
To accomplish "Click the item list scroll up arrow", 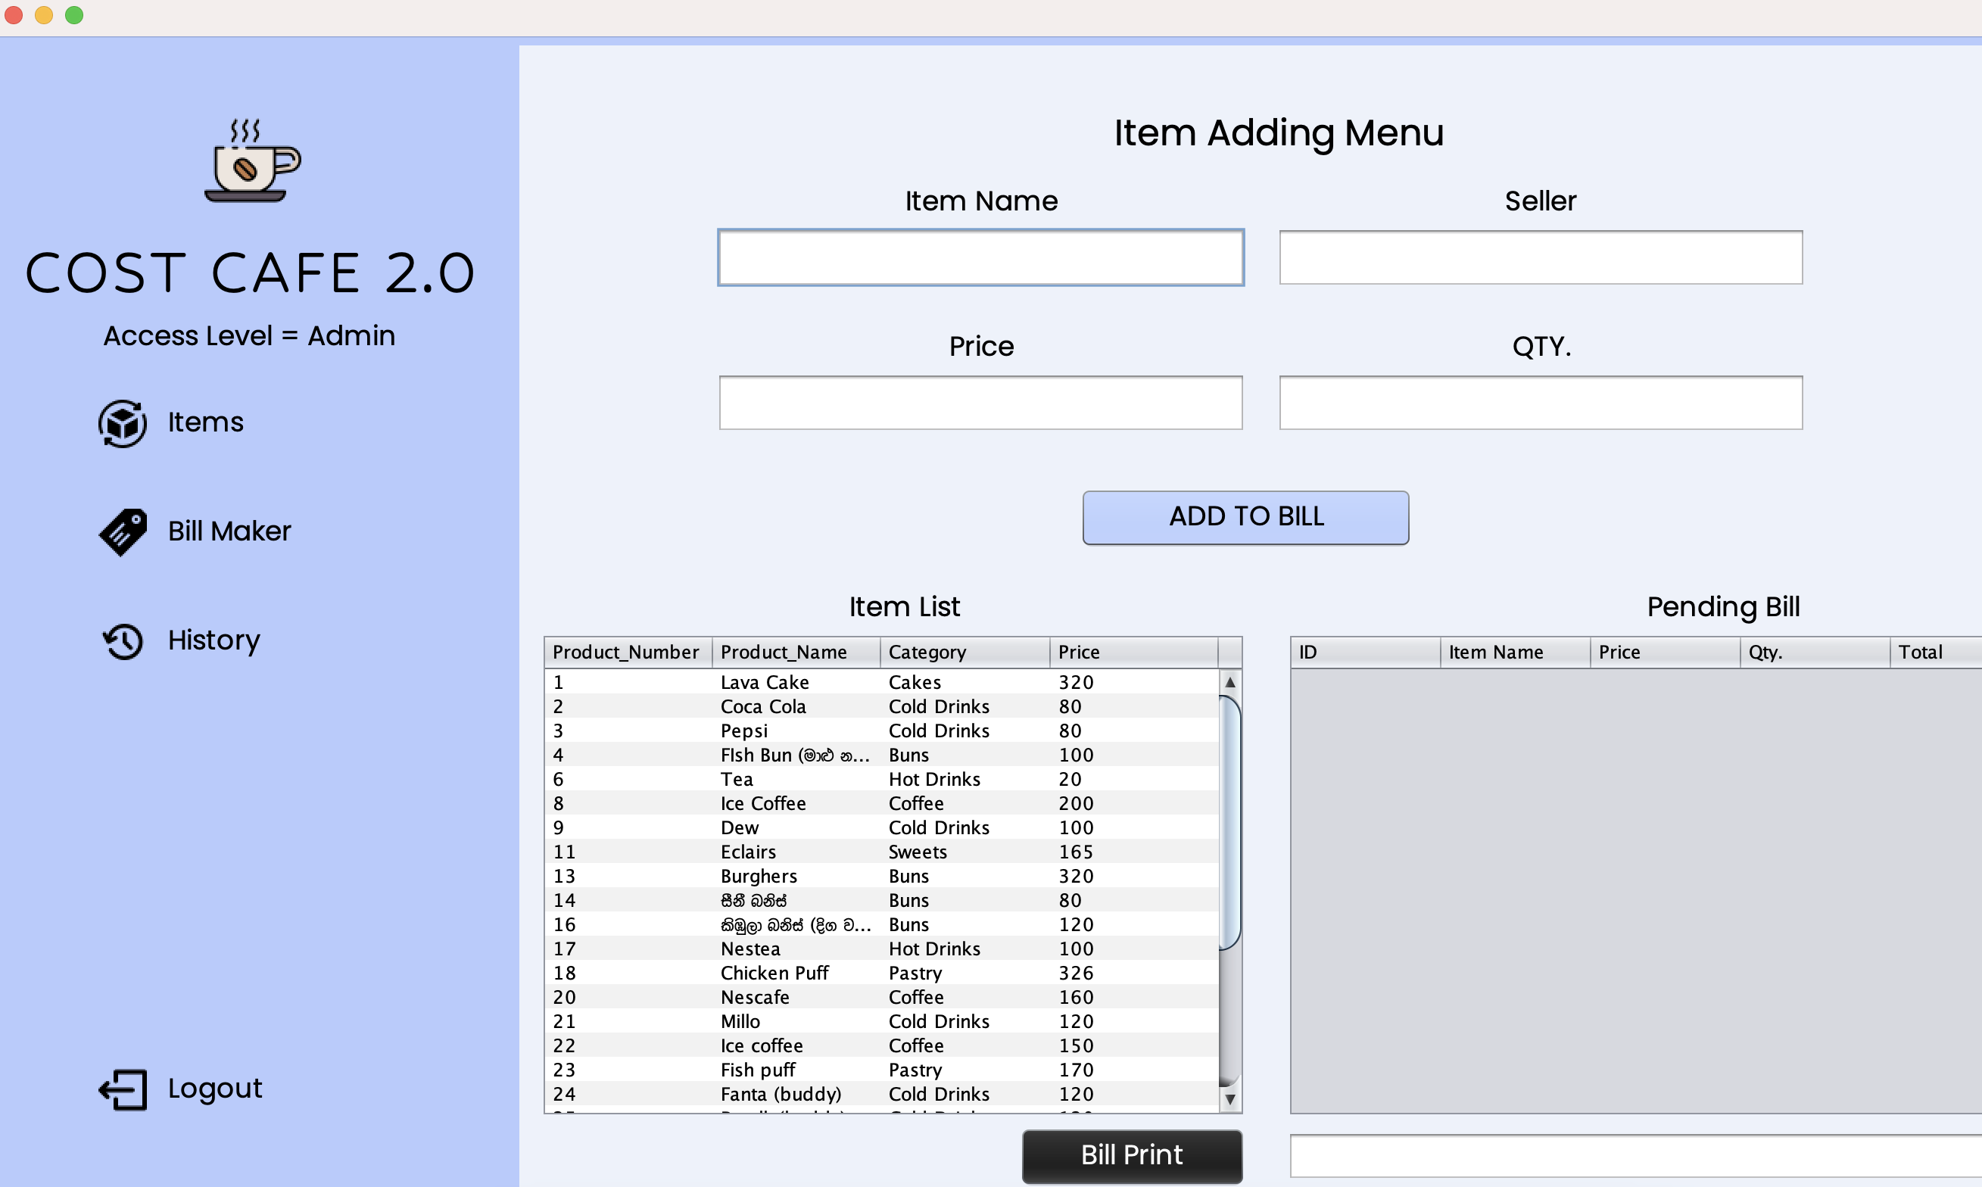I will (1229, 682).
